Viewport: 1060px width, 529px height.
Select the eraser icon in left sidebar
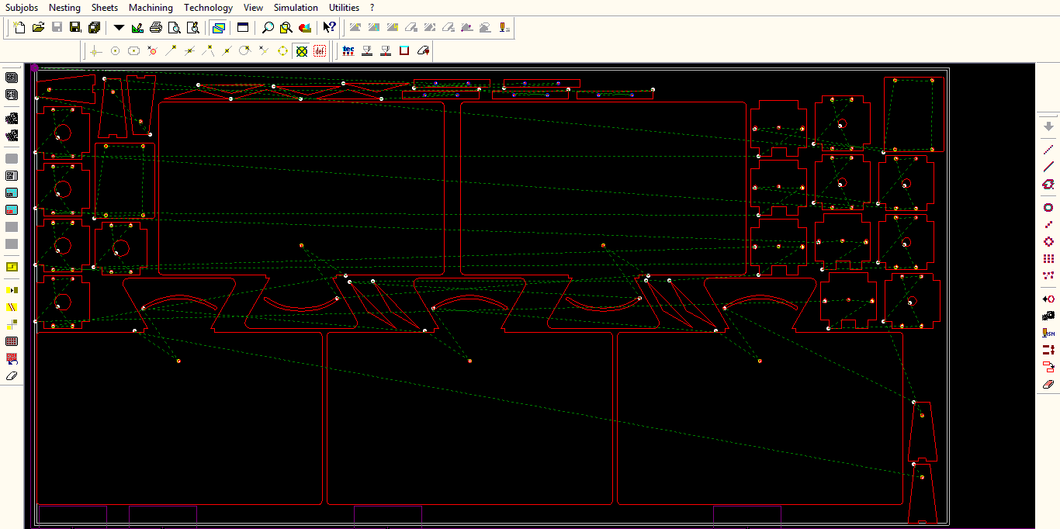pyautogui.click(x=12, y=375)
